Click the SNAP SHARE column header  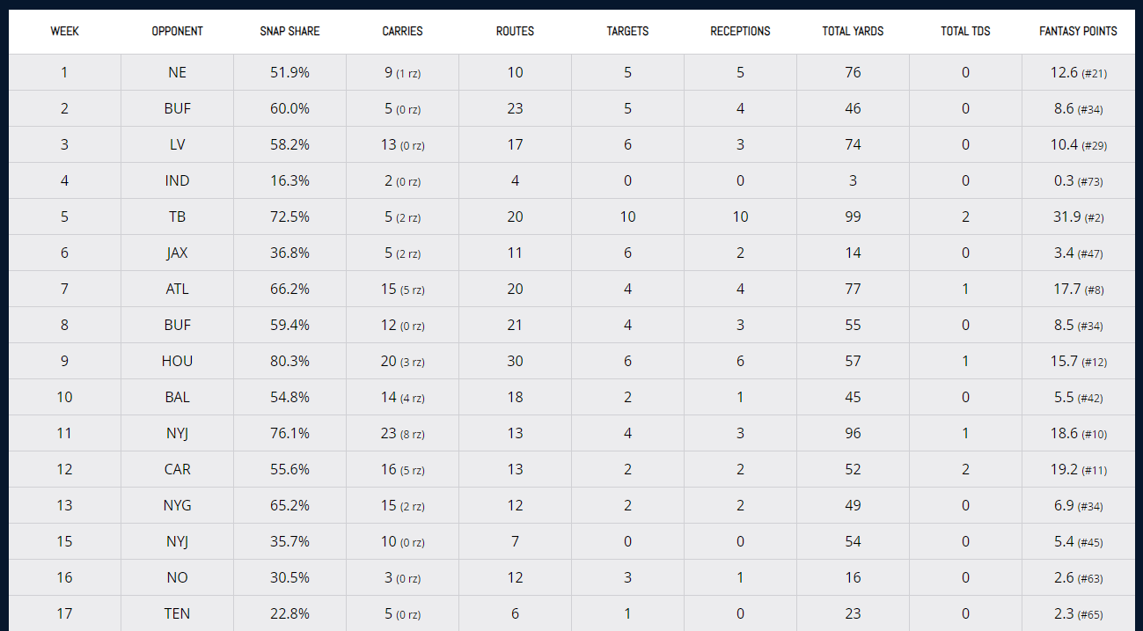(289, 31)
